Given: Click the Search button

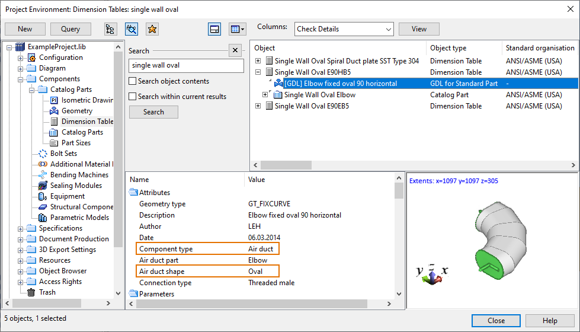Looking at the screenshot, I should pos(153,112).
